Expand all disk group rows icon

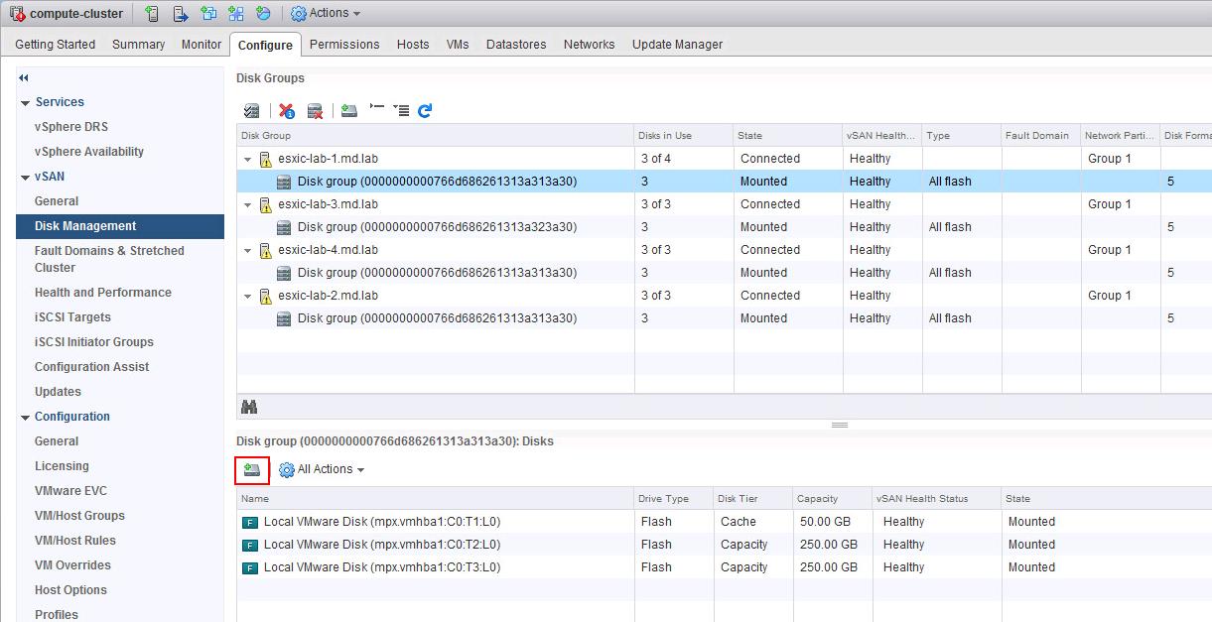click(401, 110)
